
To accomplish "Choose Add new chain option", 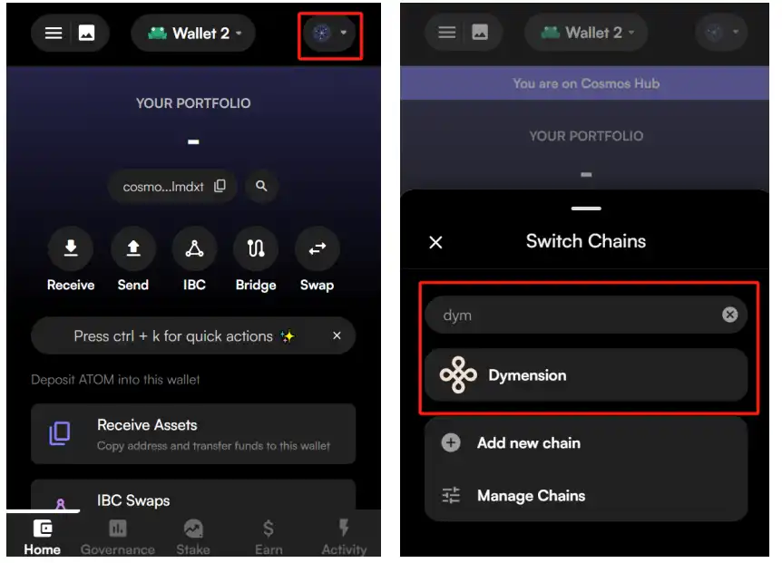I will (586, 443).
